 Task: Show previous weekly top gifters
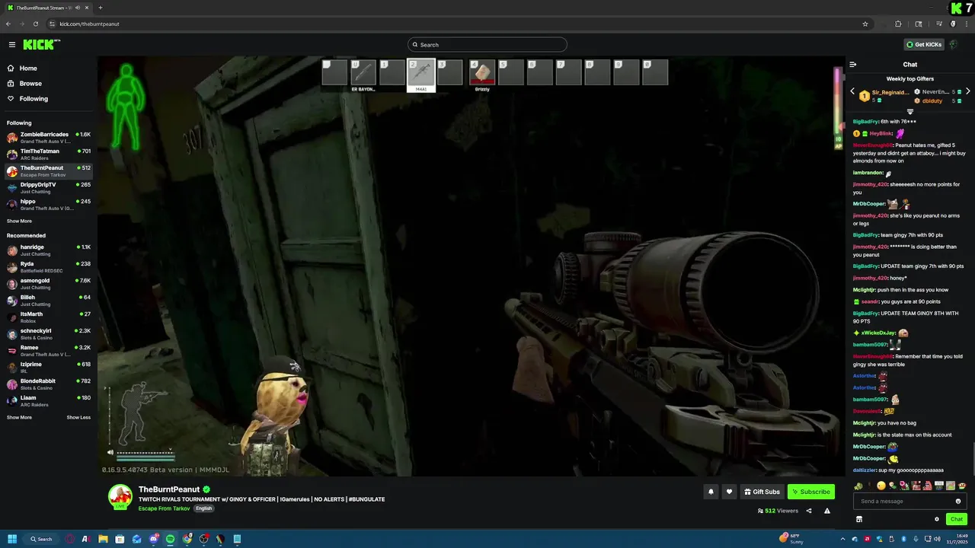point(852,91)
